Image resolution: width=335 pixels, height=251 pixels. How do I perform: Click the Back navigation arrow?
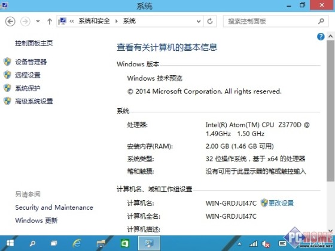click(x=10, y=22)
